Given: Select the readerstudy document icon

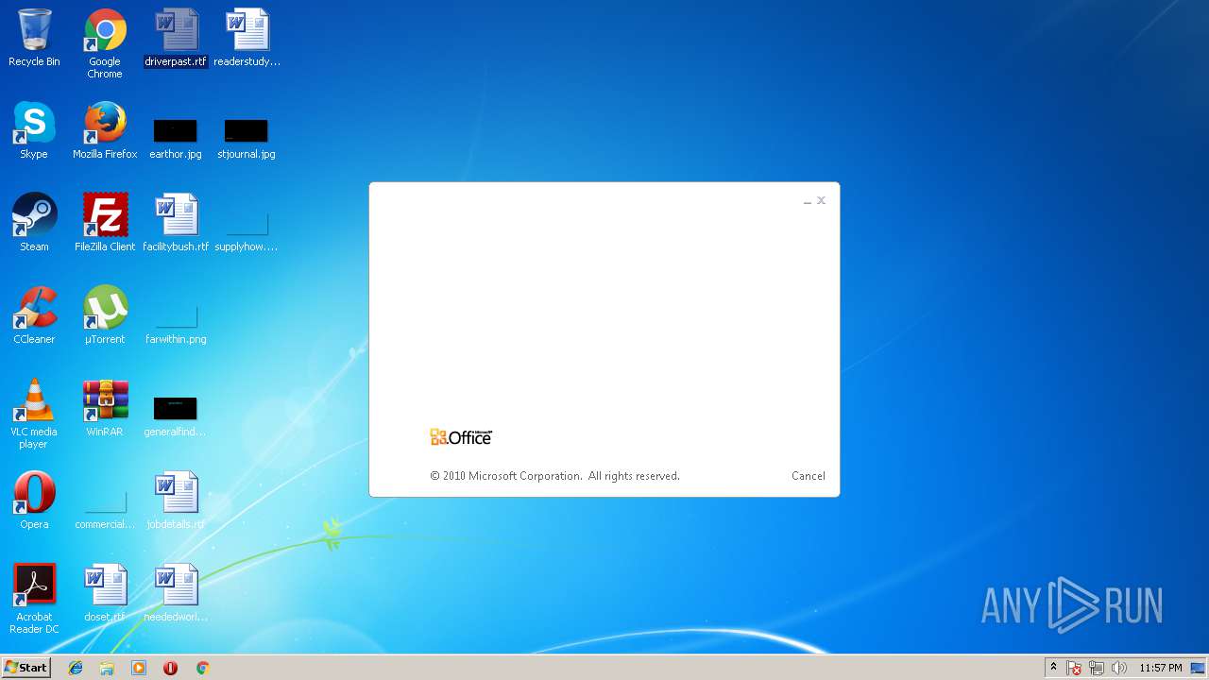Looking at the screenshot, I should click(x=247, y=38).
